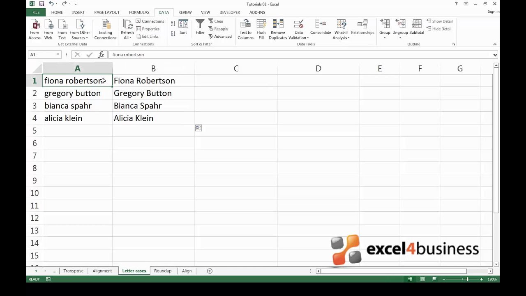Click the Zoom Out minus button
Image resolution: width=526 pixels, height=296 pixels.
(444, 279)
